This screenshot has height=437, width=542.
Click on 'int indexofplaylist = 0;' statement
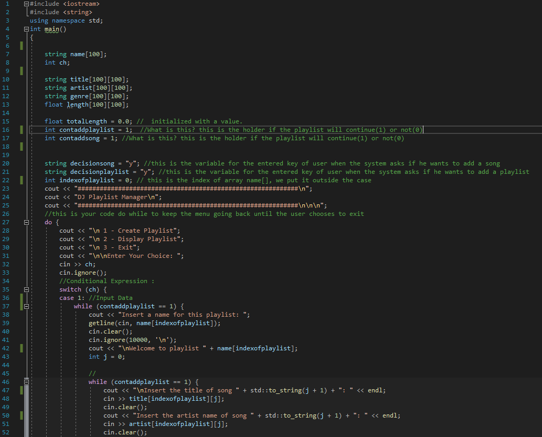click(88, 180)
